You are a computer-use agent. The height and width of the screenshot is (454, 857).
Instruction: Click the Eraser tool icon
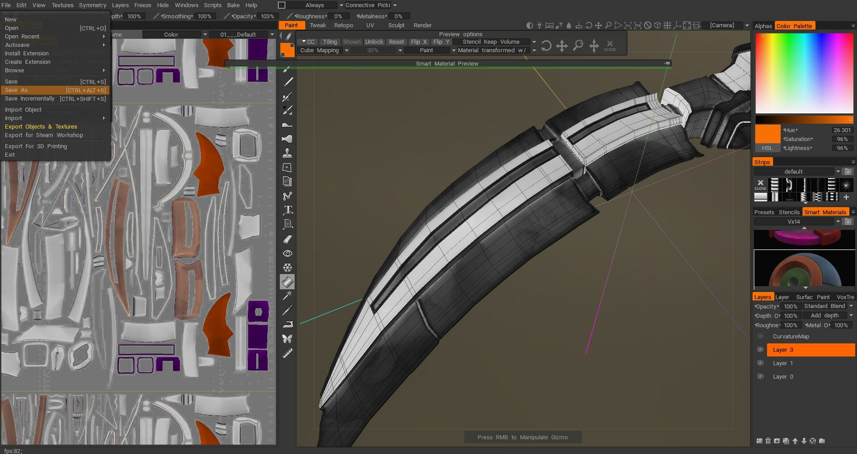tap(287, 239)
